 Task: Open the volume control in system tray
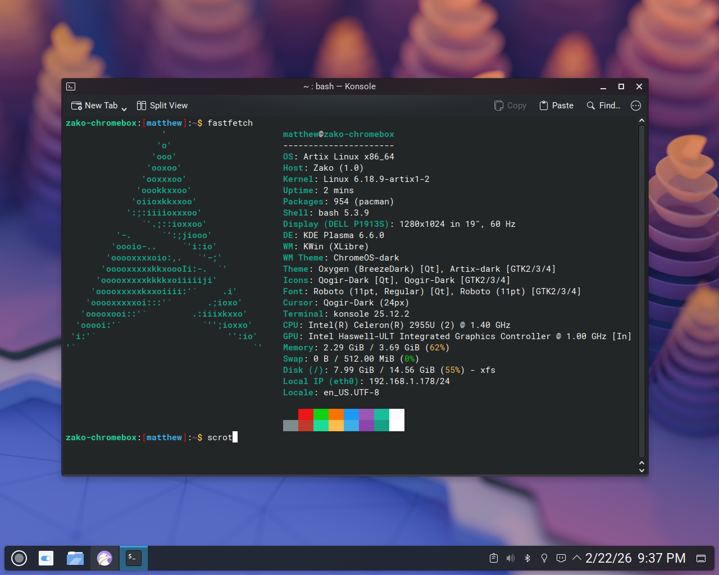pos(510,558)
